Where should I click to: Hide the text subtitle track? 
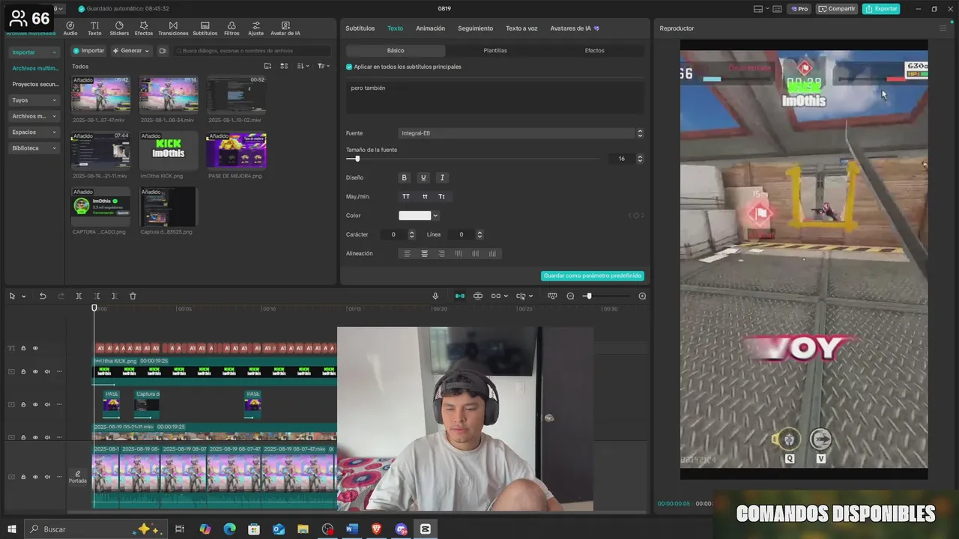[x=35, y=348]
